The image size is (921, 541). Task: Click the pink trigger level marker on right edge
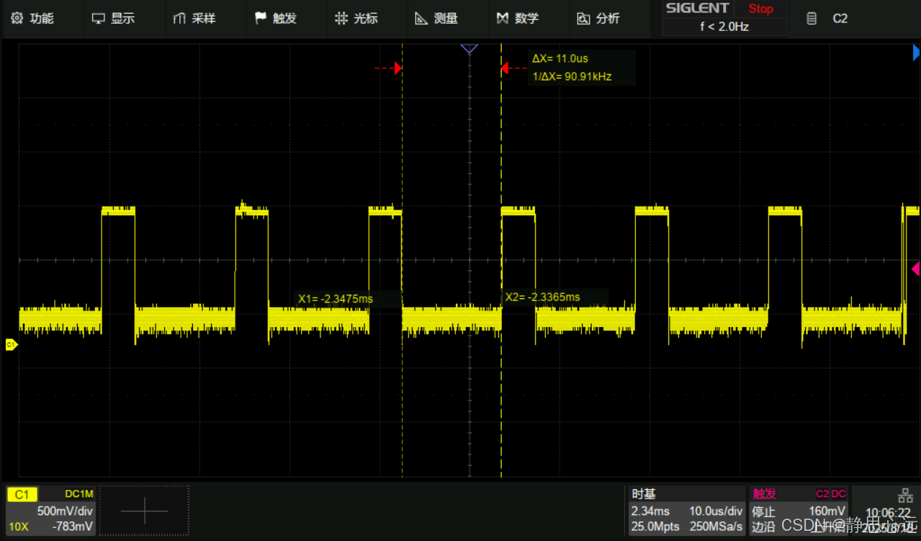point(915,269)
